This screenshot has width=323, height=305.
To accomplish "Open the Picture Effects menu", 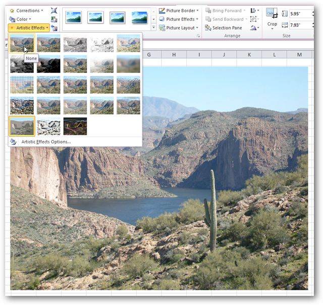I will [x=179, y=19].
